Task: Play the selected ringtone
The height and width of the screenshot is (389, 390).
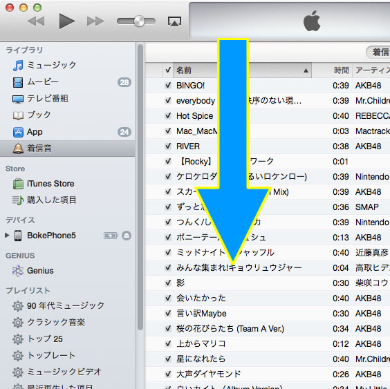Action: [66, 21]
